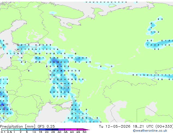The height and width of the screenshot is (133, 173).
Task: Click the "GFS 0.25" model label
Action: click(x=46, y=126)
